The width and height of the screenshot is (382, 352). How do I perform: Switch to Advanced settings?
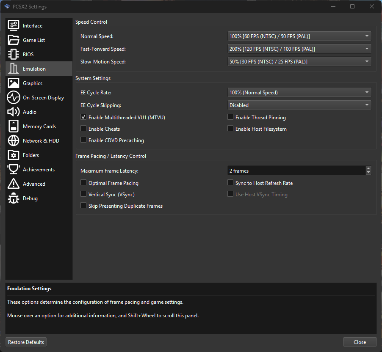[39, 184]
